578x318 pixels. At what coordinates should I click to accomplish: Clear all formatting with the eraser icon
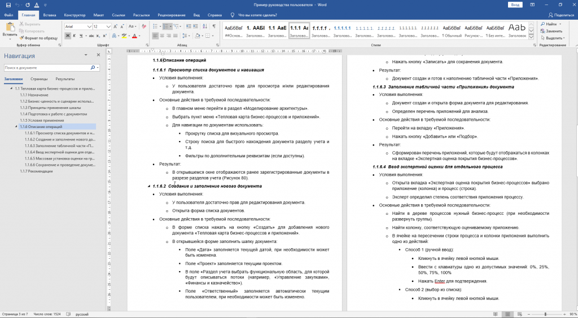pos(144,26)
